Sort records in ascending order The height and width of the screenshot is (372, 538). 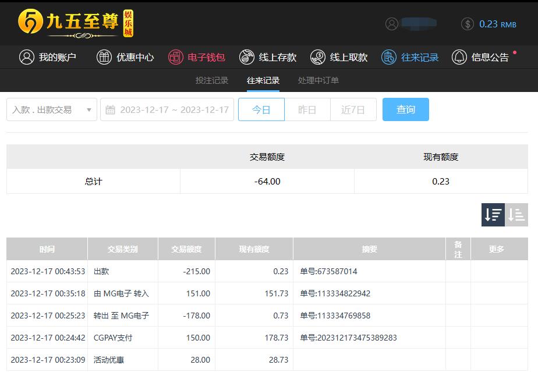[516, 215]
